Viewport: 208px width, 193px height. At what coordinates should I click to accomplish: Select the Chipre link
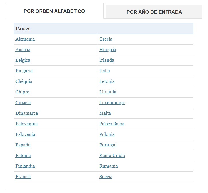pyautogui.click(x=22, y=92)
